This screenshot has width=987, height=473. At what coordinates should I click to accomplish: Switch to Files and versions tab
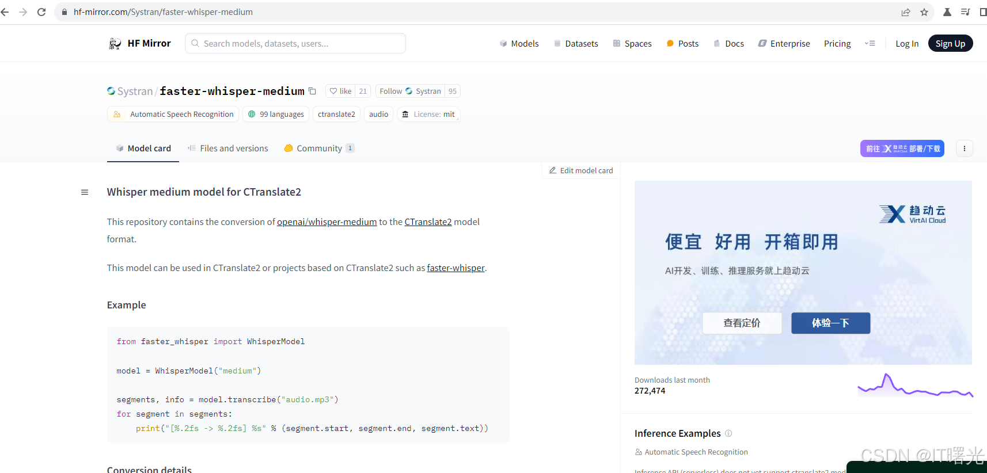[228, 148]
